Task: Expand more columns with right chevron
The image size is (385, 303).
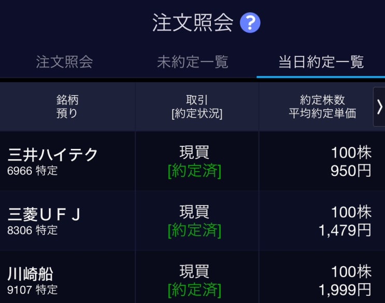Action: (379, 106)
